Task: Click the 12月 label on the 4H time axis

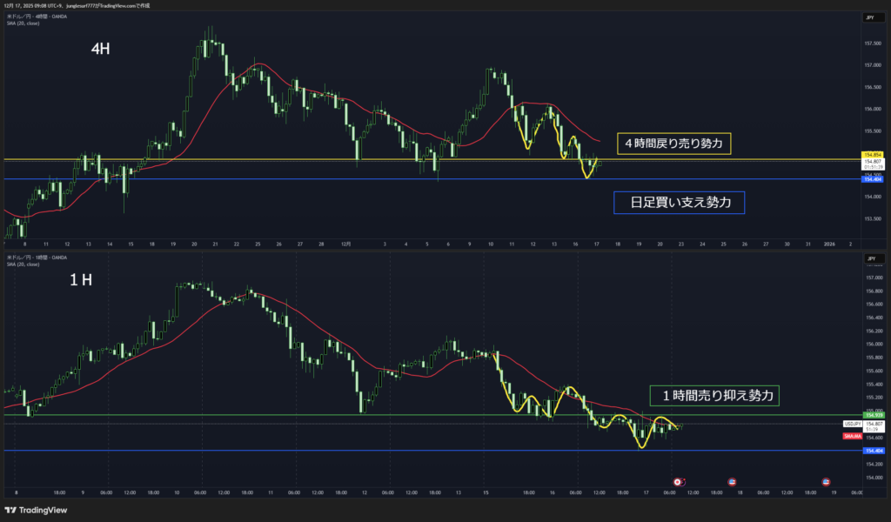Action: tap(347, 245)
